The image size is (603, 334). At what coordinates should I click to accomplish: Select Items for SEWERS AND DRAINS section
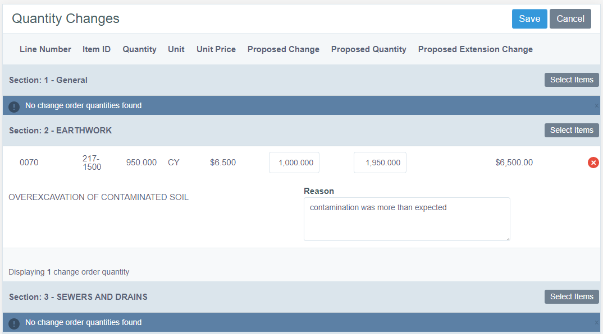571,296
